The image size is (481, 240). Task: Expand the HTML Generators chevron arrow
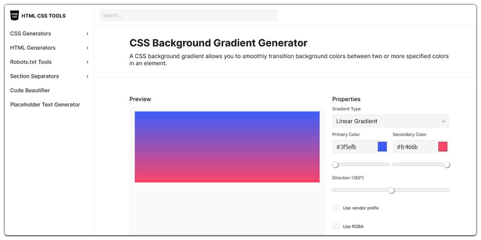(x=88, y=48)
